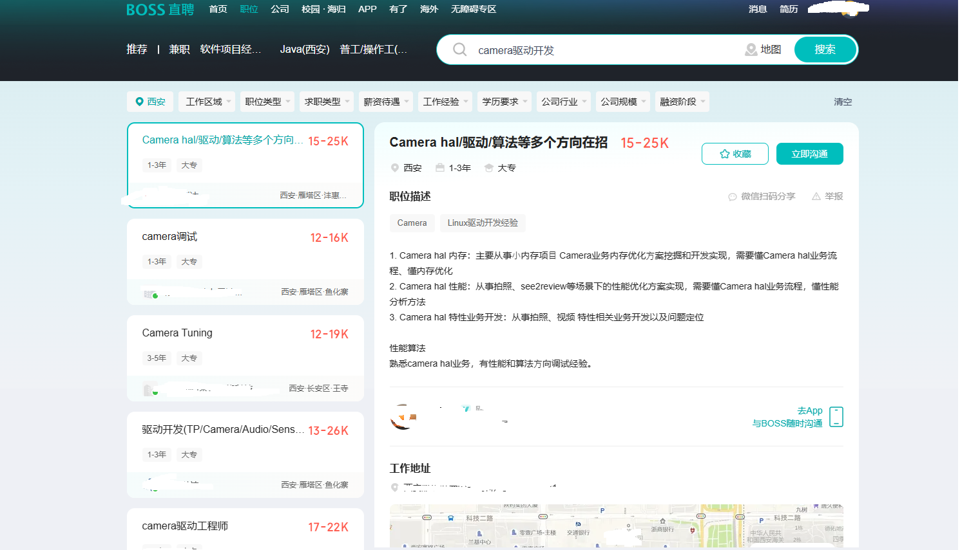Open 有了 in the top navigation
Screen dimensions: 960x550
pos(398,9)
